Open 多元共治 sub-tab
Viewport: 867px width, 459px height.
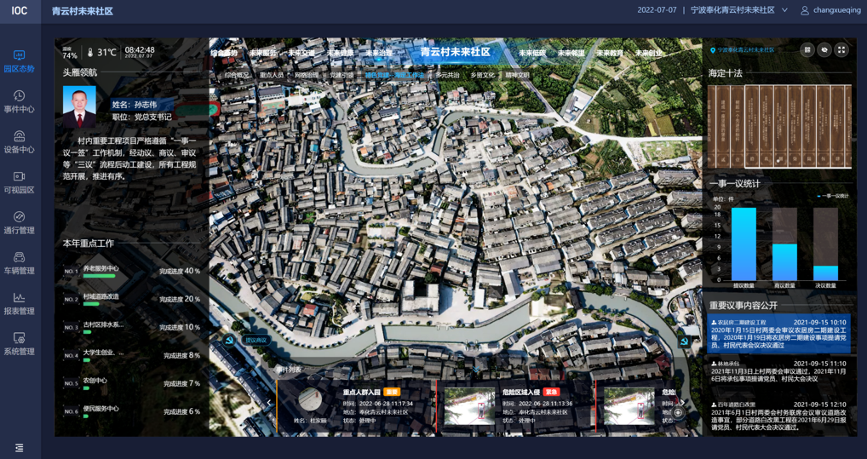click(447, 75)
